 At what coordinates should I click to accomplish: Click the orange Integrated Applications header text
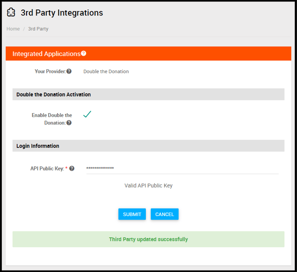click(46, 54)
